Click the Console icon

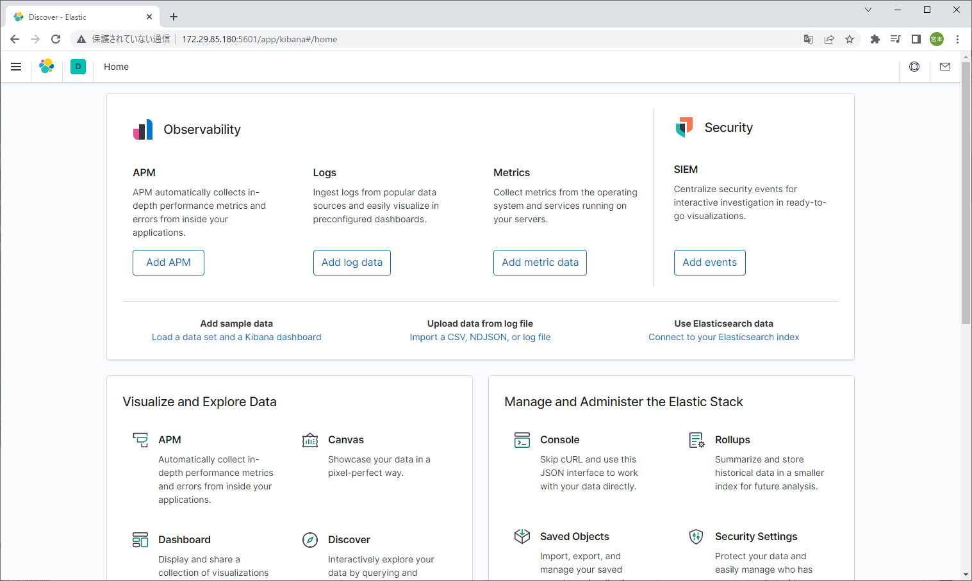(x=522, y=440)
